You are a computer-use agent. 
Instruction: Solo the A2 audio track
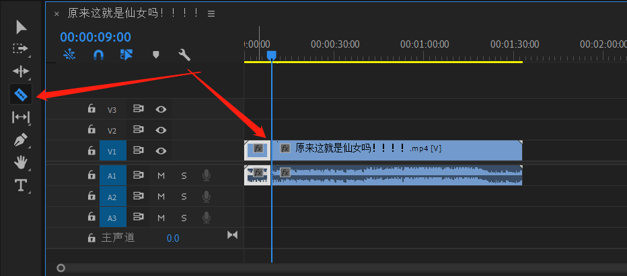pyautogui.click(x=184, y=197)
